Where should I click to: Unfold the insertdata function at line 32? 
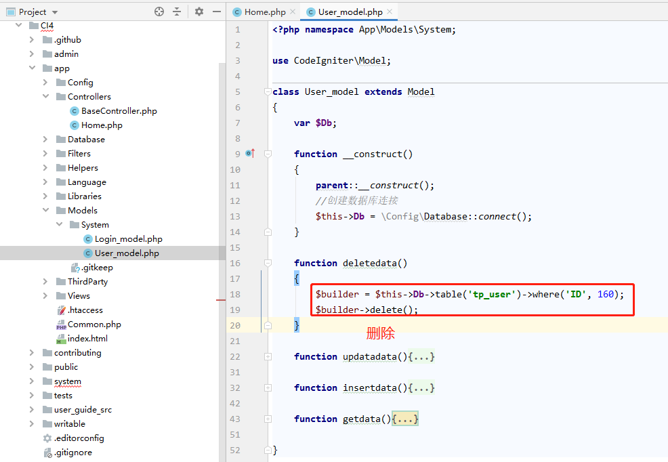click(x=268, y=388)
